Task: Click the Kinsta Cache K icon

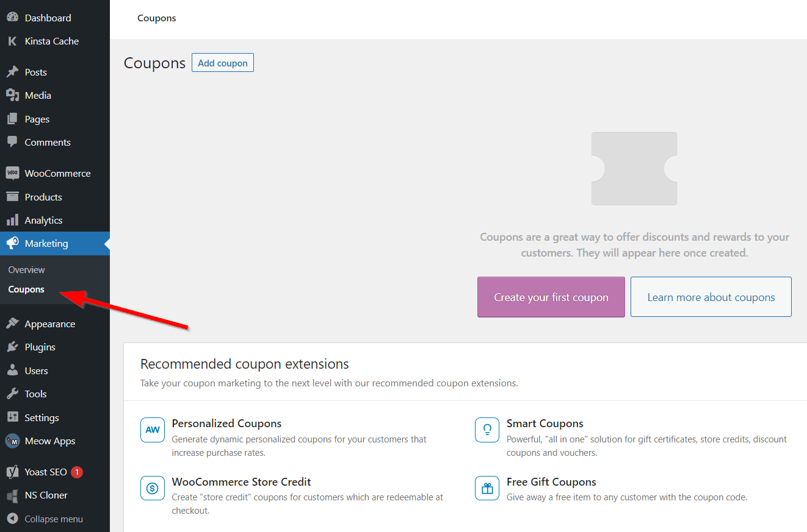Action: point(12,41)
